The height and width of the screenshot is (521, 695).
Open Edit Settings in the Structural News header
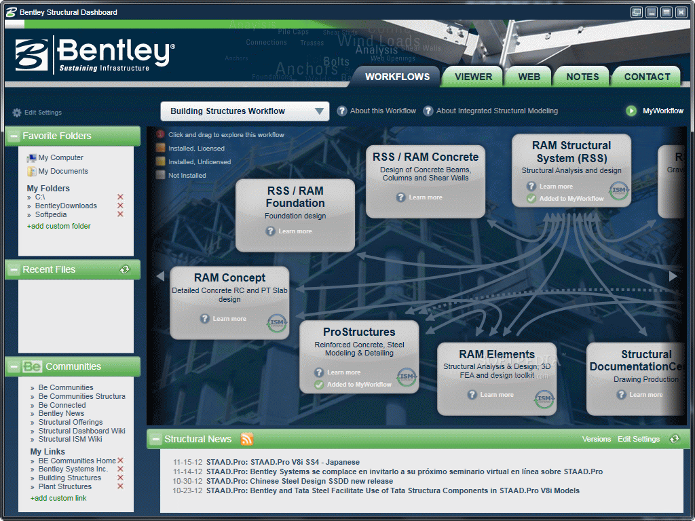639,439
